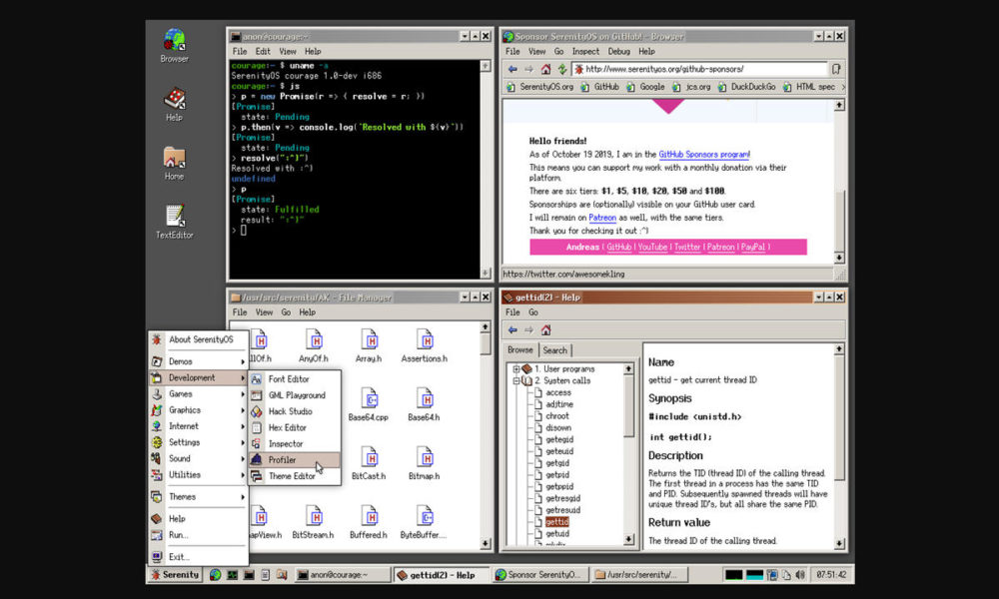Select Hack Studio from Development menu
The width and height of the screenshot is (999, 599).
click(290, 411)
